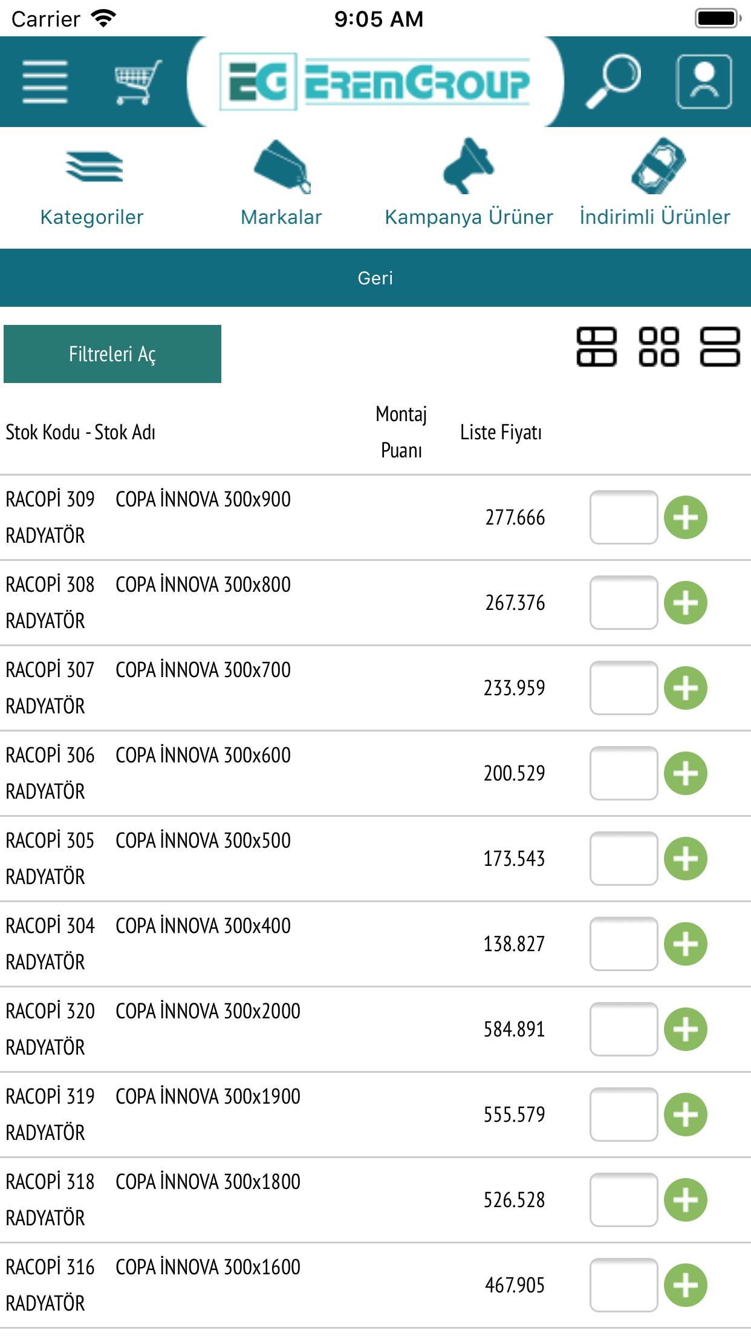Select the COPA İNNOVA 300x1900 product name
The image size is (751, 1336).
[x=208, y=1096]
